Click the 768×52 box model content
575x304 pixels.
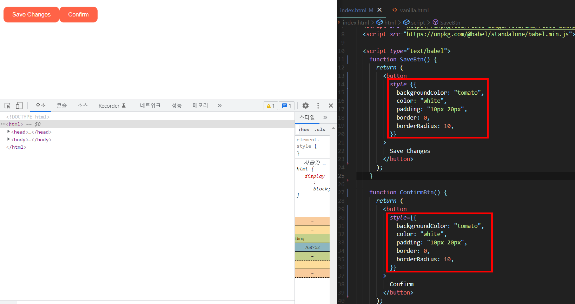(312, 248)
